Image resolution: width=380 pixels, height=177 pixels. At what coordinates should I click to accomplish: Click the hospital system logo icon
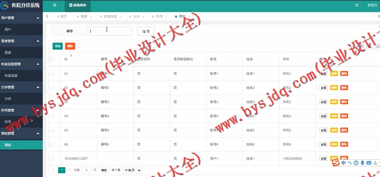4,6
